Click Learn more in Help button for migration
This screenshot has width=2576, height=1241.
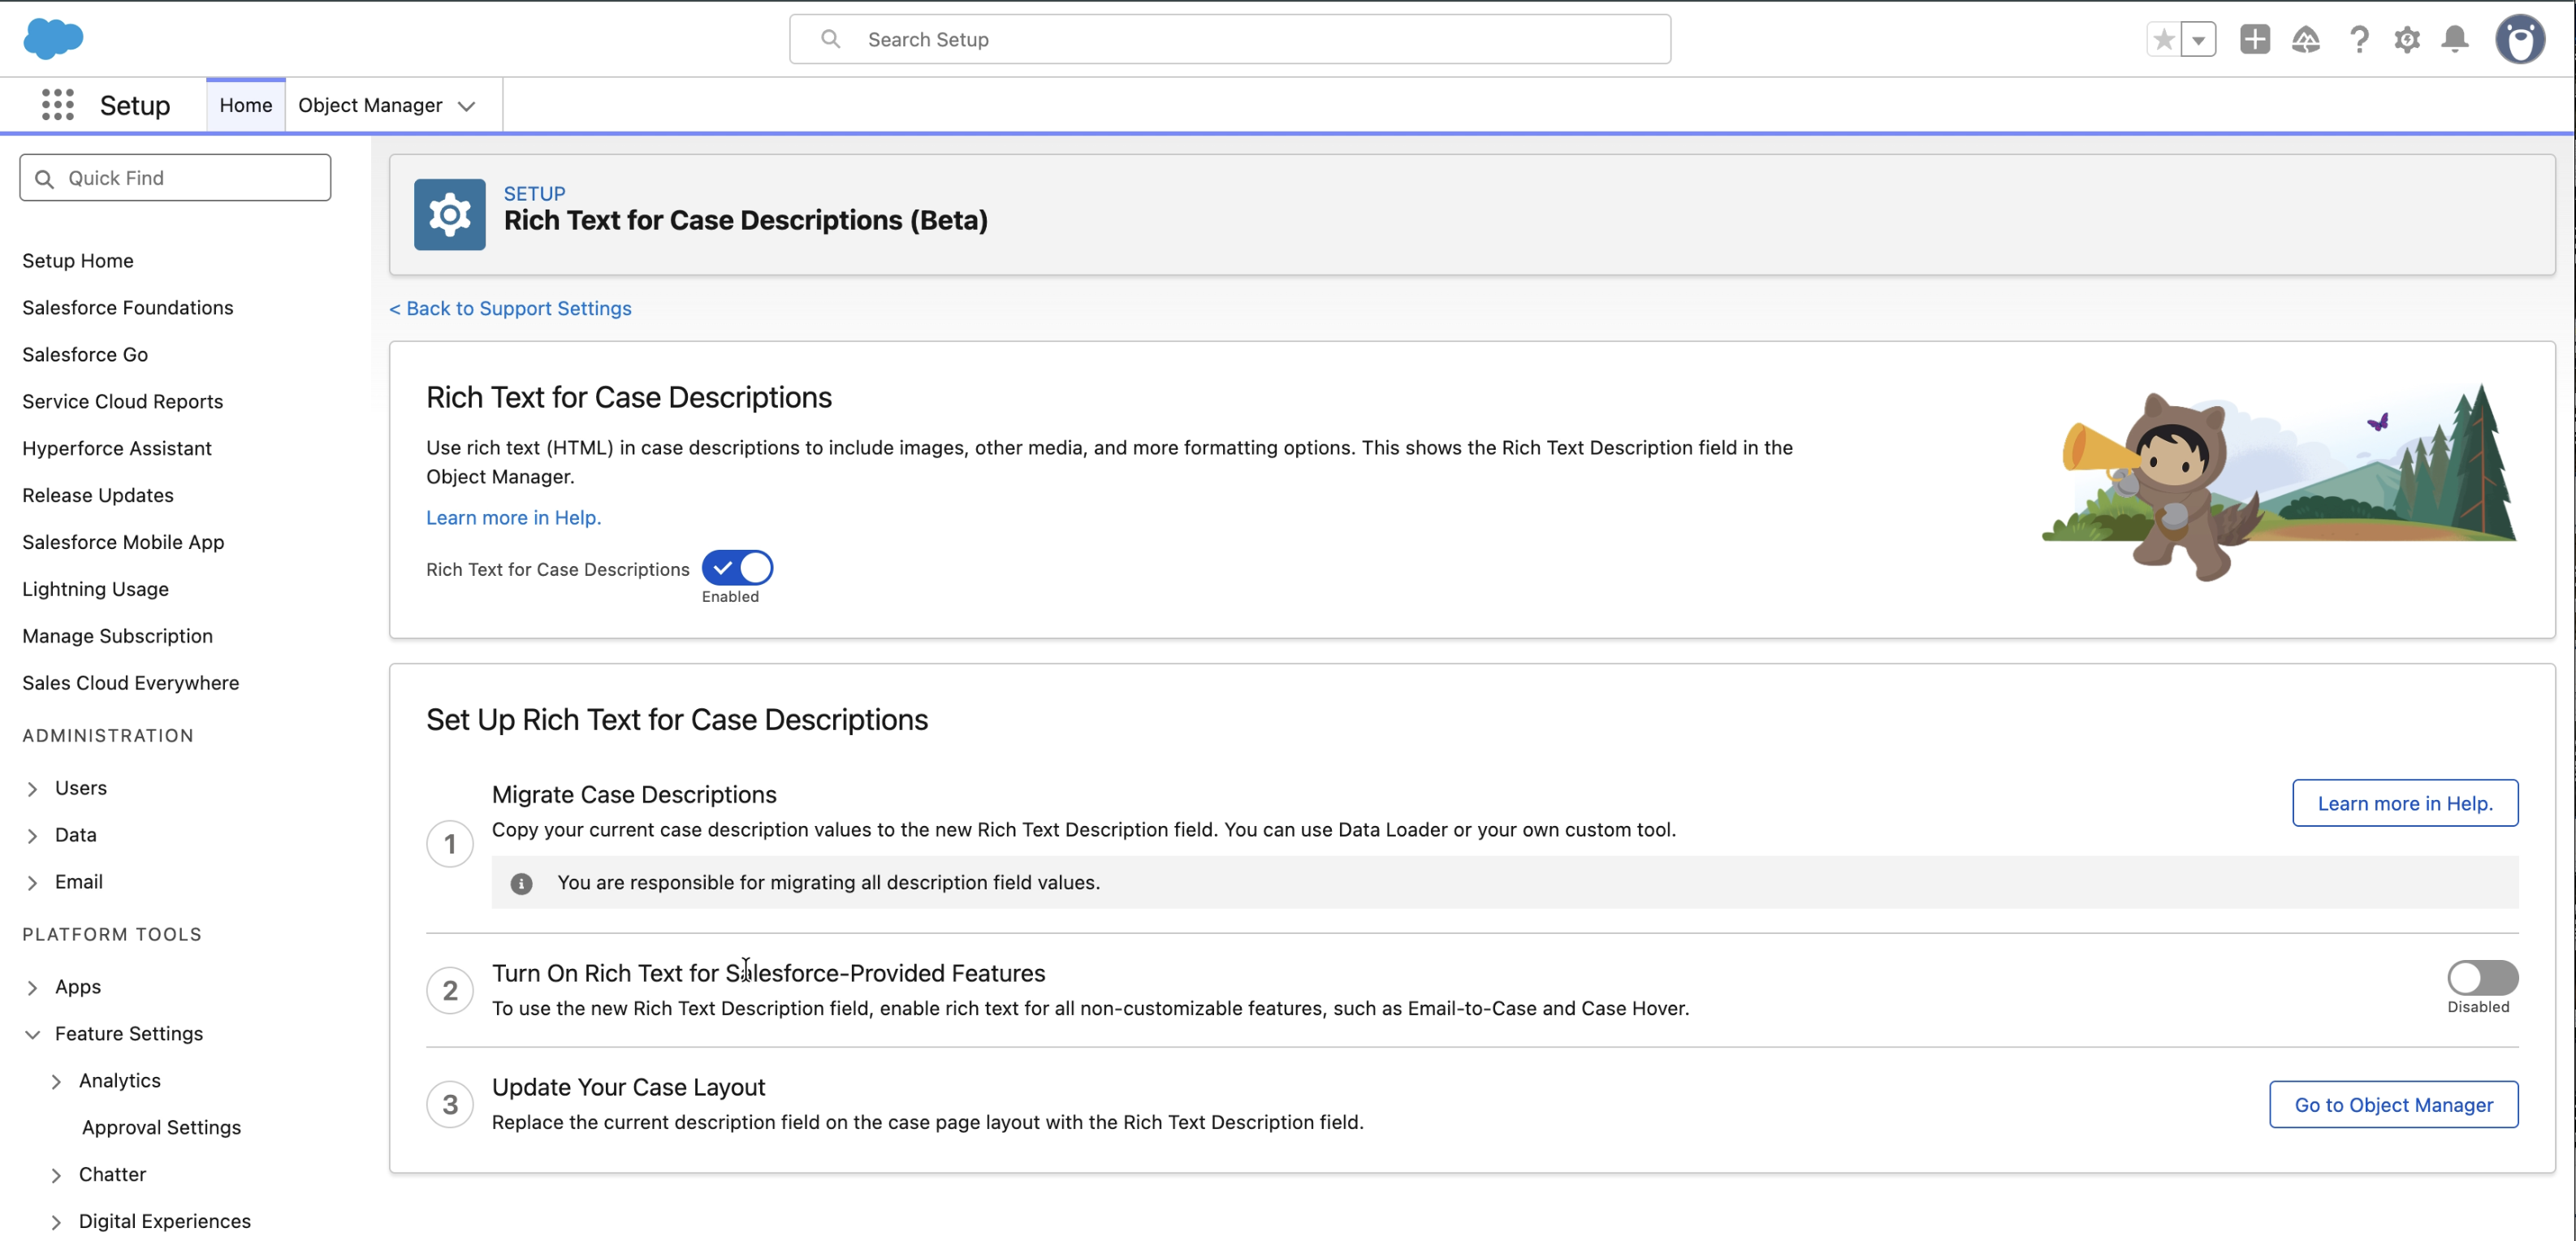pyautogui.click(x=2405, y=803)
